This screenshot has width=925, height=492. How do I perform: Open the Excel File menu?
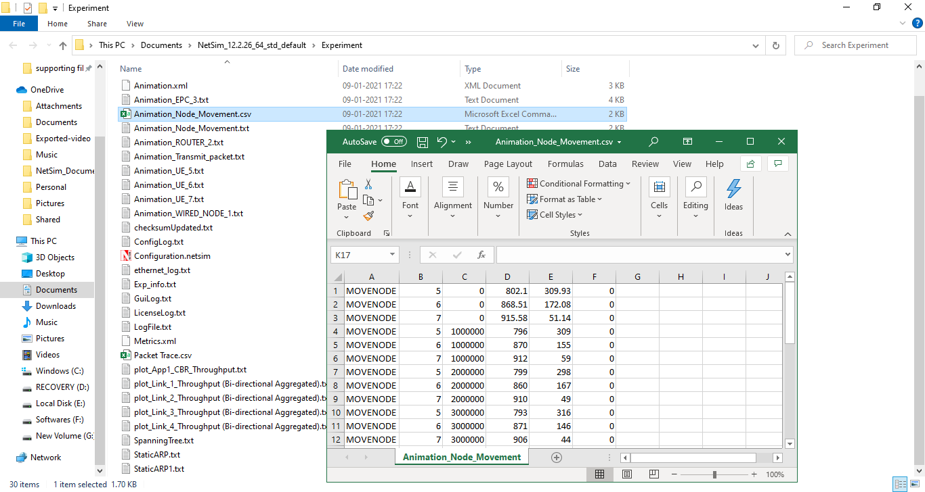point(345,164)
